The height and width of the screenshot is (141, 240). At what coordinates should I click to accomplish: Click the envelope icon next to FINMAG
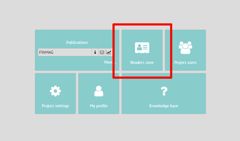(x=102, y=52)
